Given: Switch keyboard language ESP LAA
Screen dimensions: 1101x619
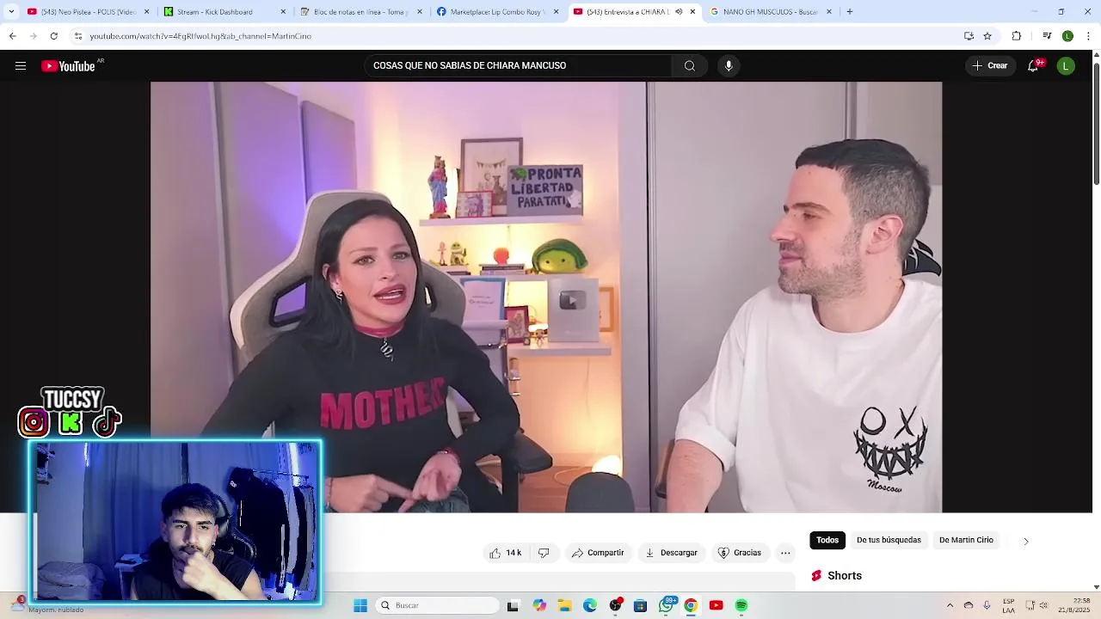Looking at the screenshot, I should (x=1008, y=605).
